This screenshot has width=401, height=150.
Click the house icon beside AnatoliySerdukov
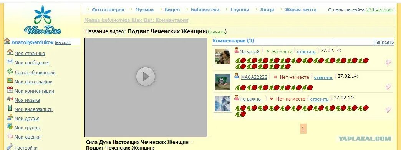[7, 41]
